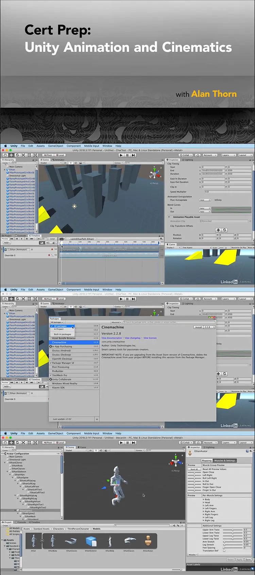Open Apple menu in Timeline Unity window
Image resolution: width=255 pixels, height=575 pixels.
point(5,146)
